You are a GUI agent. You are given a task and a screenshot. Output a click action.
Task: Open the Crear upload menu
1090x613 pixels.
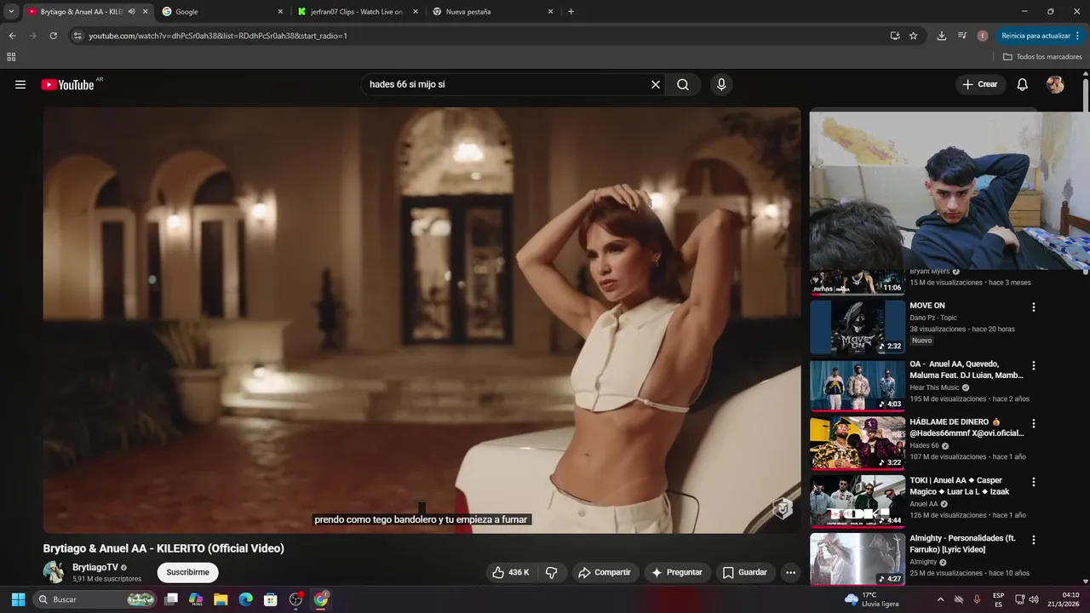click(979, 84)
